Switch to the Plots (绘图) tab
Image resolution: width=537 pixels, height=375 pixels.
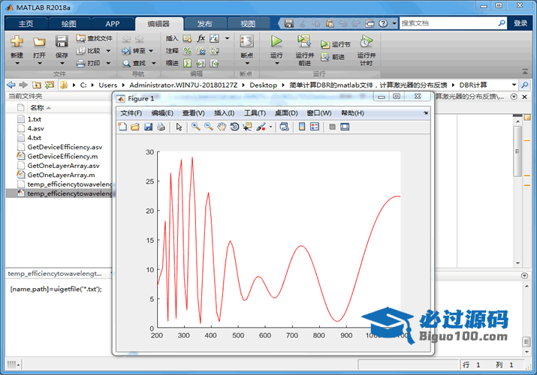(x=69, y=23)
